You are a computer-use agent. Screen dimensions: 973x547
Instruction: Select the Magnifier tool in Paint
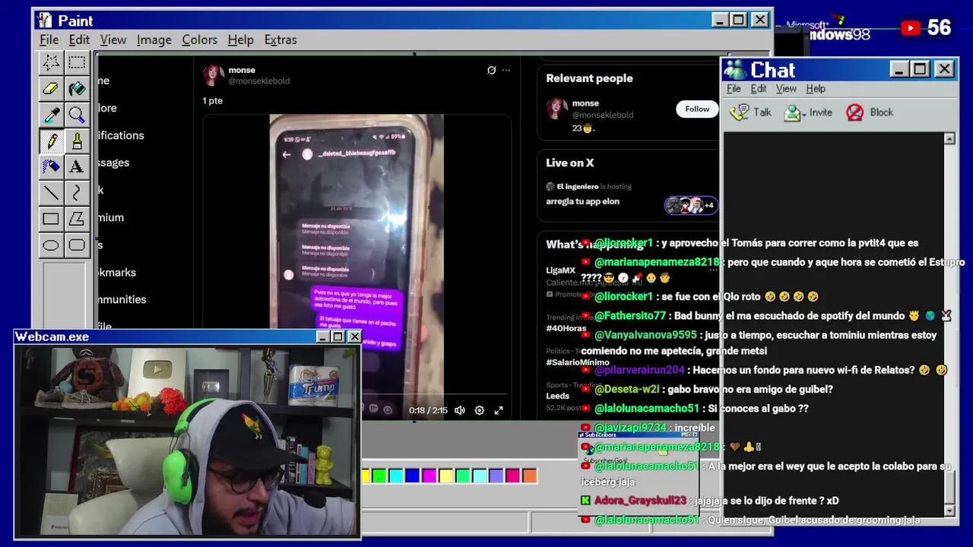click(77, 115)
